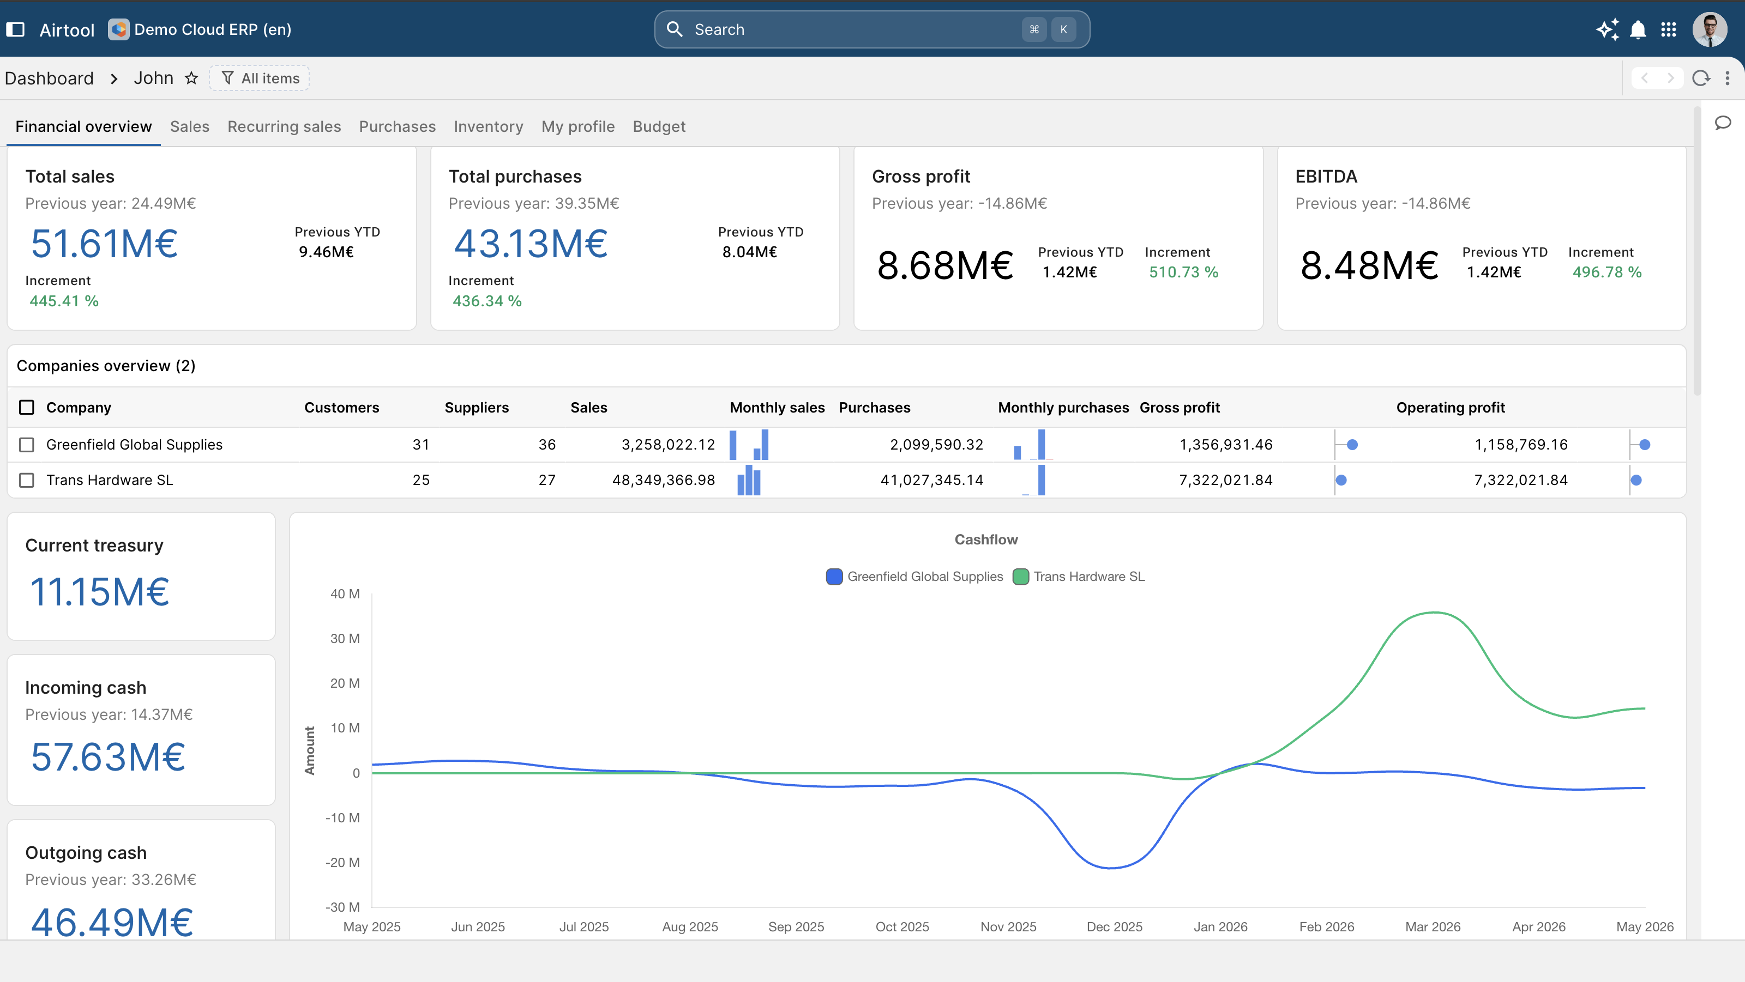
Task: Switch to Financial overview tab
Action: 83,126
